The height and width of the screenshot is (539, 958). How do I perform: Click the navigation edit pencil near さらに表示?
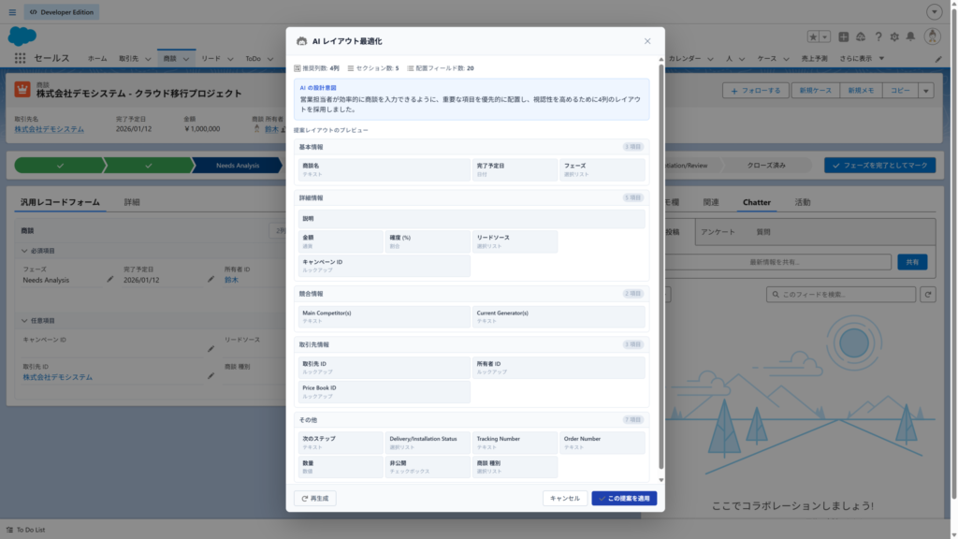coord(939,58)
